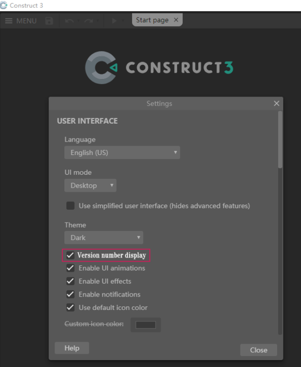301x367 pixels.
Task: Click the Undo arrow icon
Action: coord(69,21)
